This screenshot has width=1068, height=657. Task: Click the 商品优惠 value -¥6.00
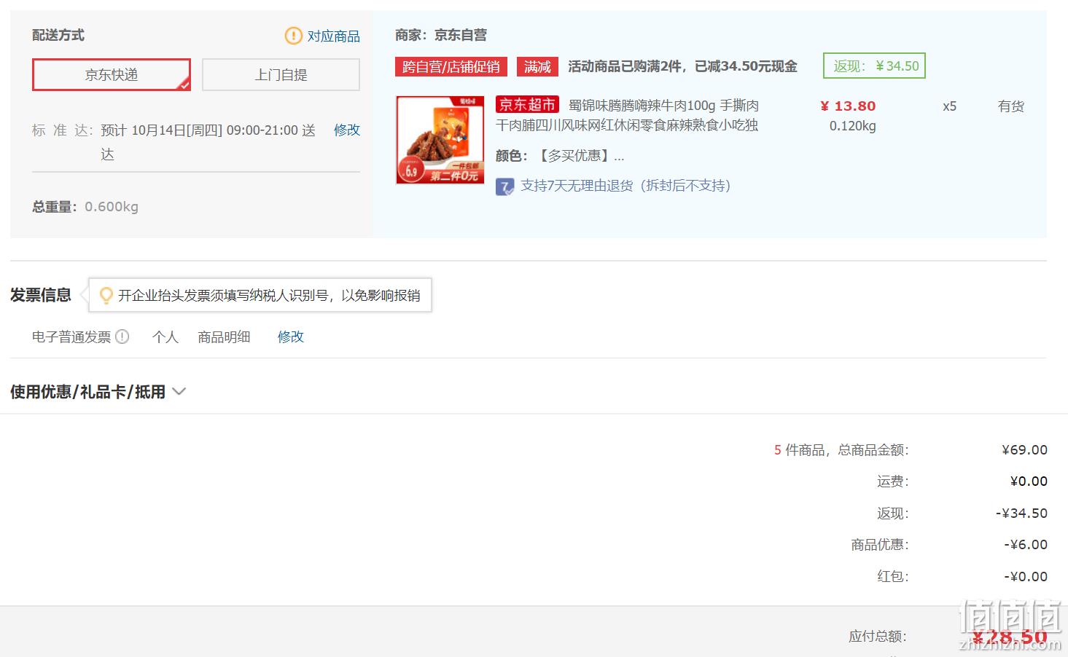(x=1025, y=545)
